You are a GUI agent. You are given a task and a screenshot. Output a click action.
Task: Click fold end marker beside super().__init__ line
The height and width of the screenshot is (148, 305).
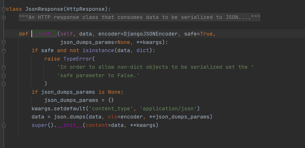3,125
